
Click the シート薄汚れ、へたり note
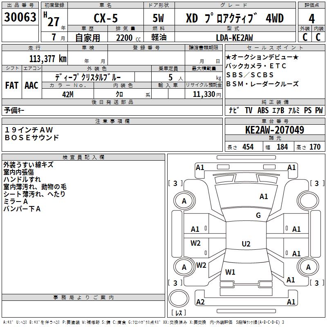(34, 194)
